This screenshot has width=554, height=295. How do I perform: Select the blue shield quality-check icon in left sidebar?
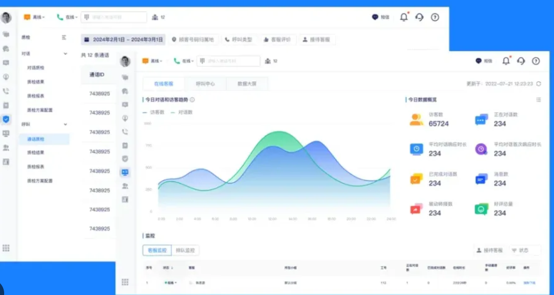click(6, 120)
